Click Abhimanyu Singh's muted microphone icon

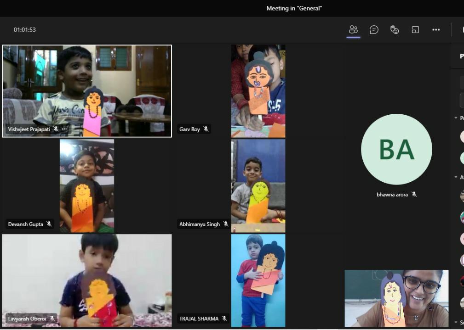(x=226, y=224)
